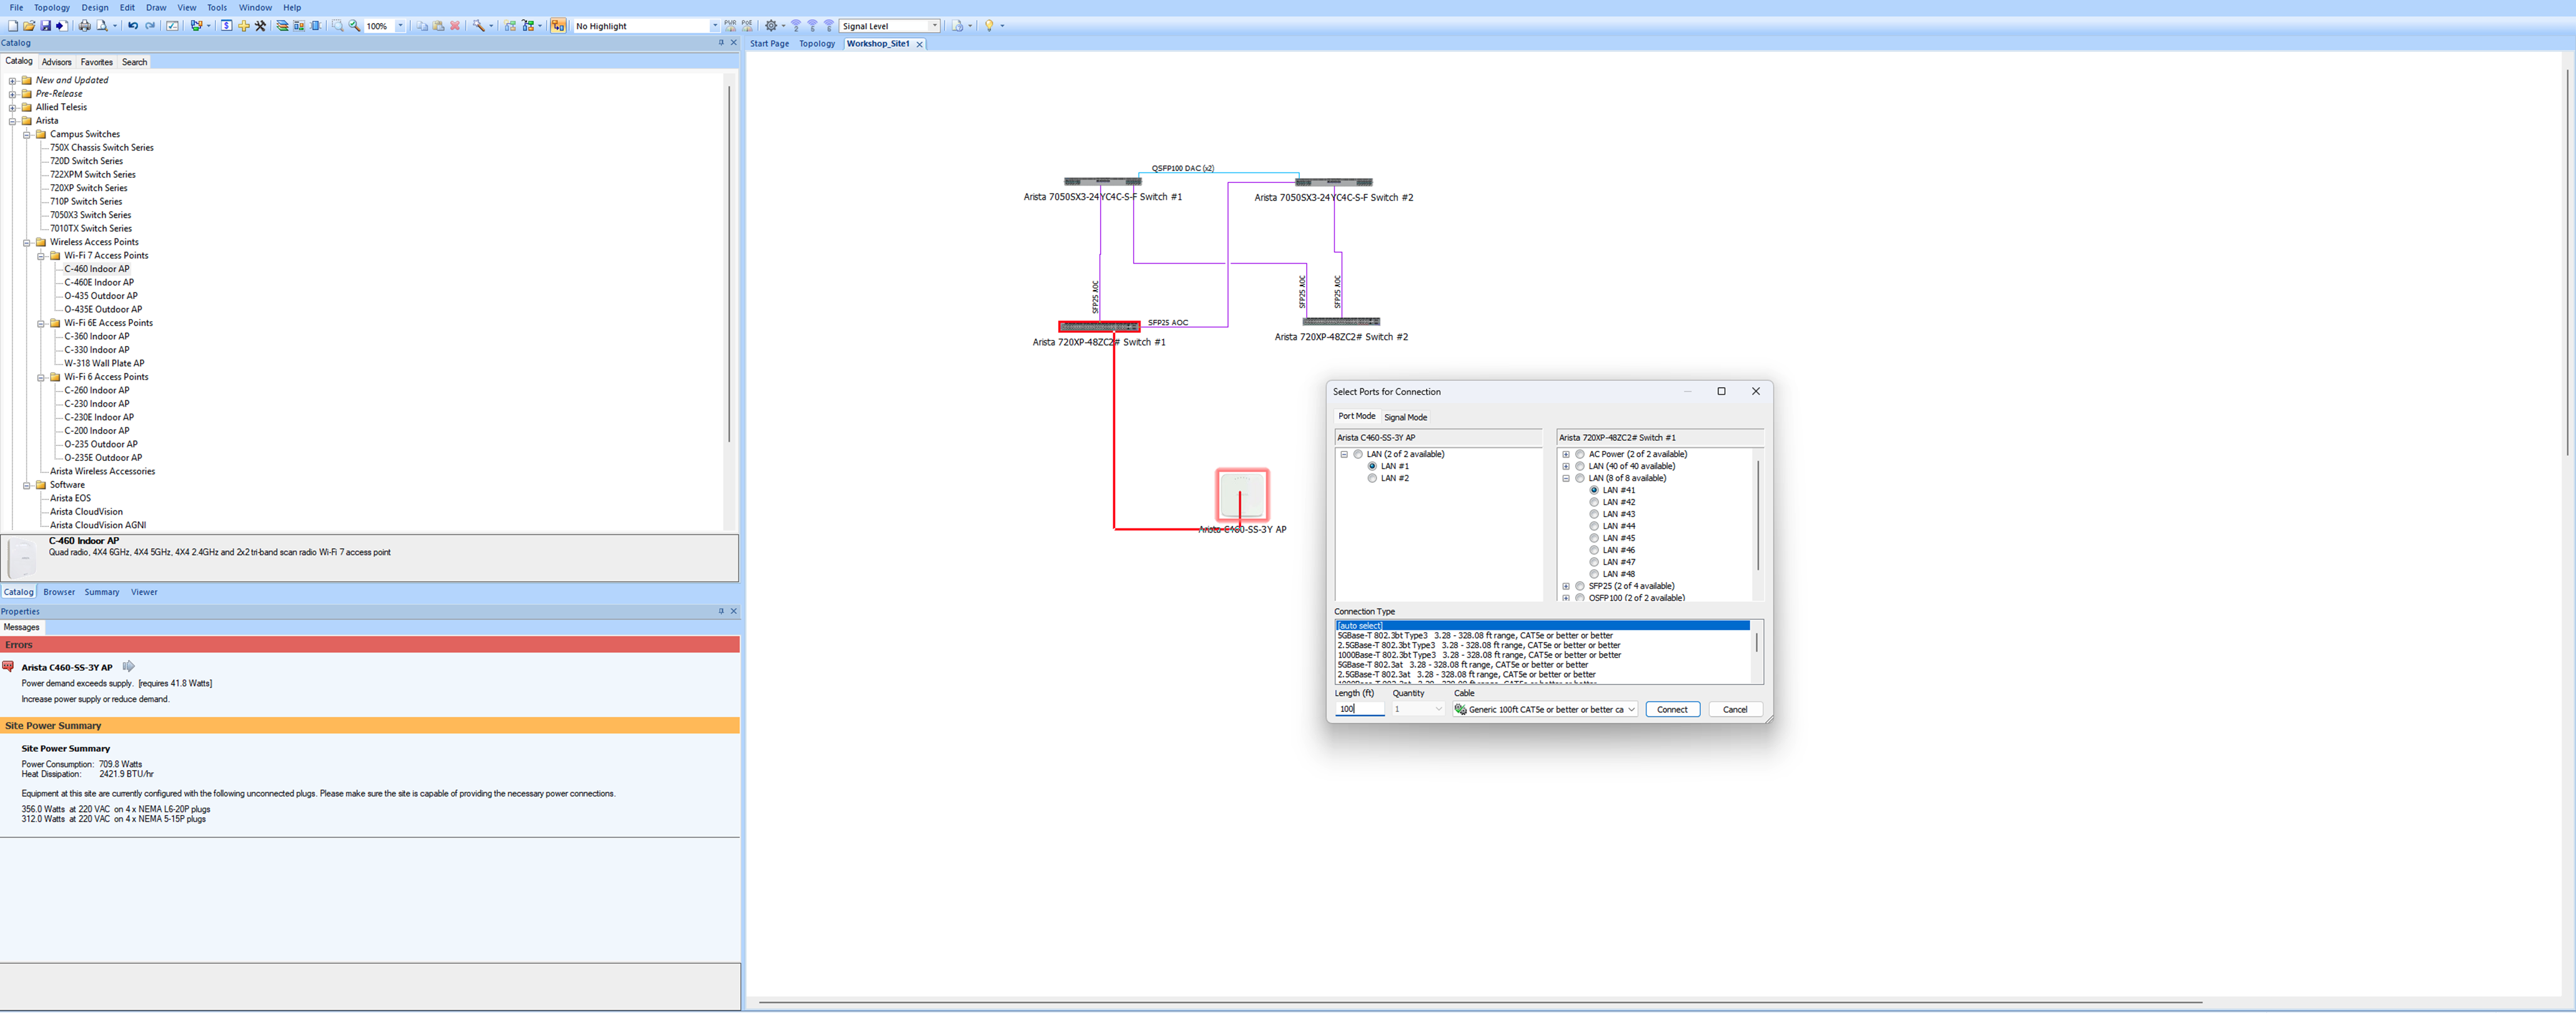Switch to Signal Mode tab

coord(1405,417)
